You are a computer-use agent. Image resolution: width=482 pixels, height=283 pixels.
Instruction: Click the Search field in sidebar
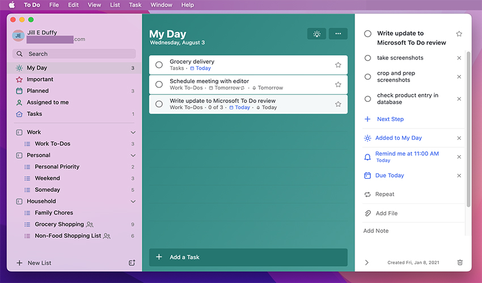point(74,54)
